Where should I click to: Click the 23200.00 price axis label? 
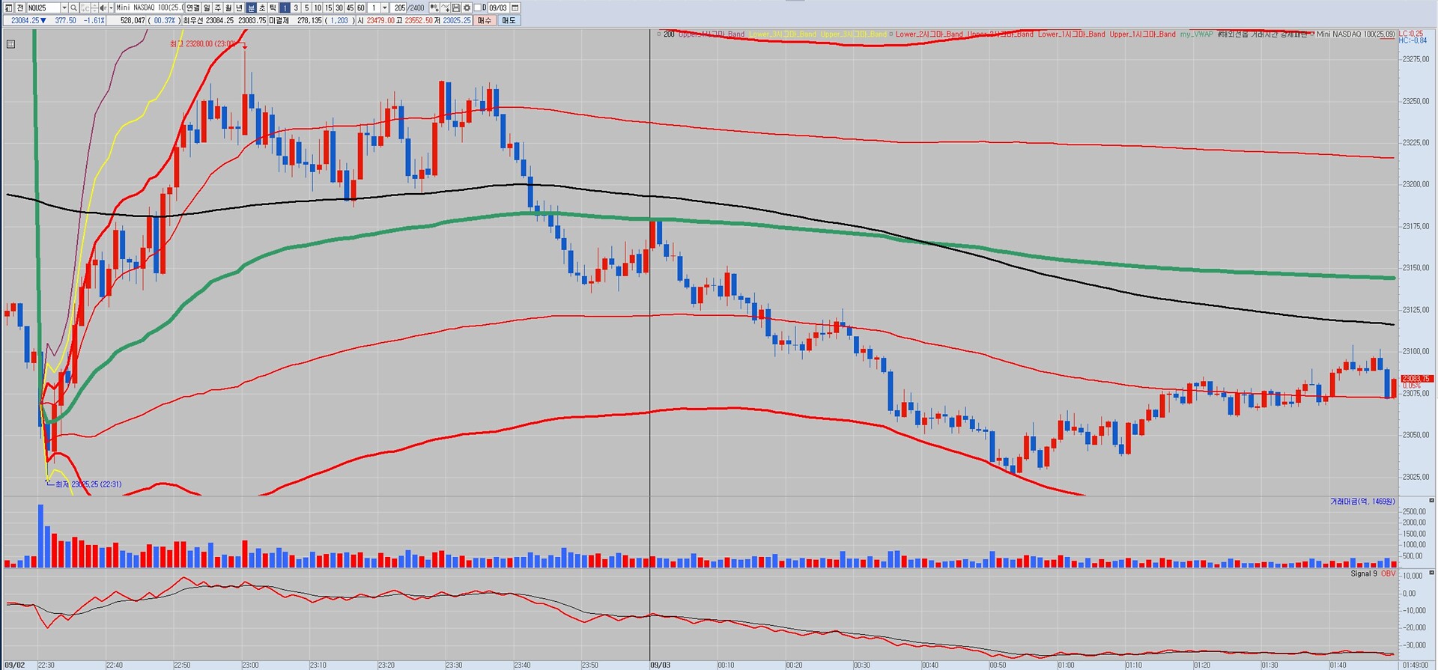1416,184
